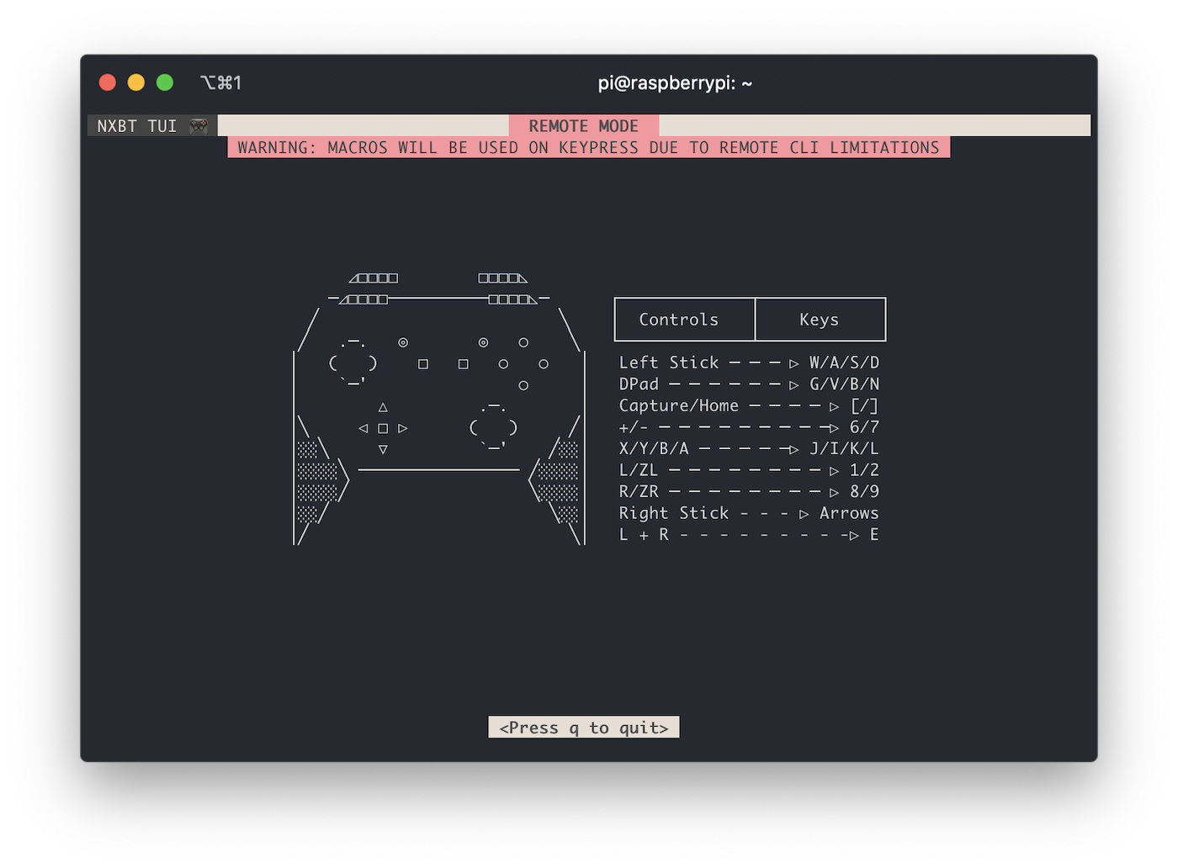The width and height of the screenshot is (1178, 868).
Task: Click the Right Stick Arrows mapping row
Action: tap(749, 512)
